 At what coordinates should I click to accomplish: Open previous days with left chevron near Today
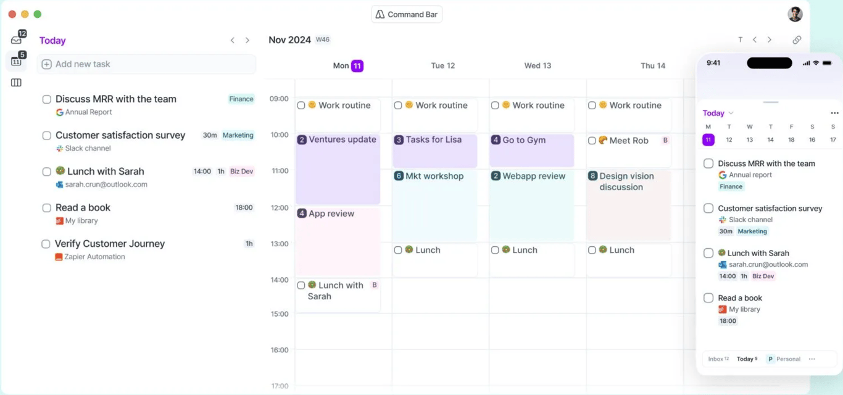pyautogui.click(x=233, y=40)
